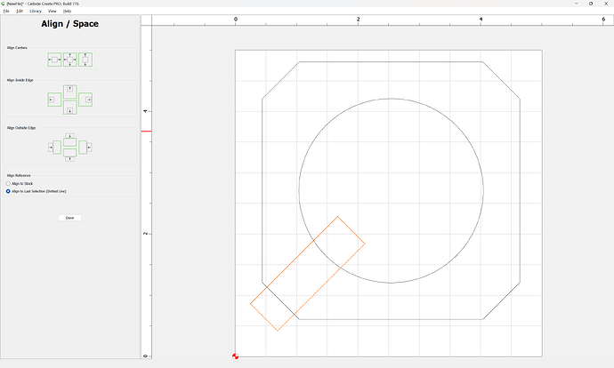Align inside edge to top
The width and height of the screenshot is (614, 368).
70,92
